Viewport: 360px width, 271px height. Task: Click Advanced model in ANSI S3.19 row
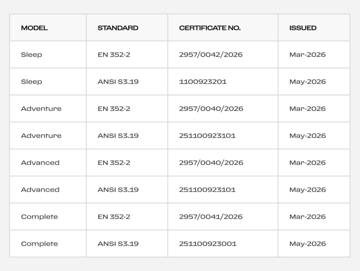(40, 190)
